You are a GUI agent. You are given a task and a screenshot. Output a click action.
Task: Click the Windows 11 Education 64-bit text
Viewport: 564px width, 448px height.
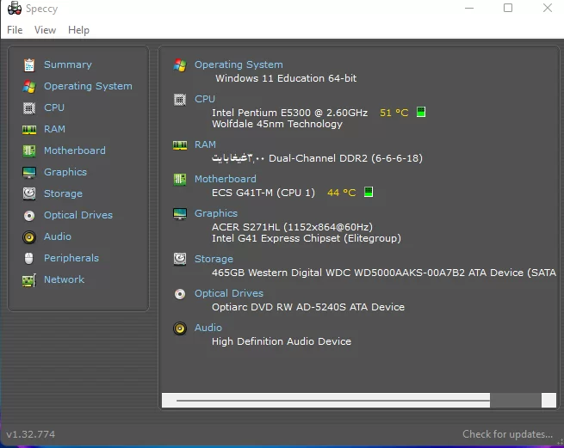coord(286,78)
